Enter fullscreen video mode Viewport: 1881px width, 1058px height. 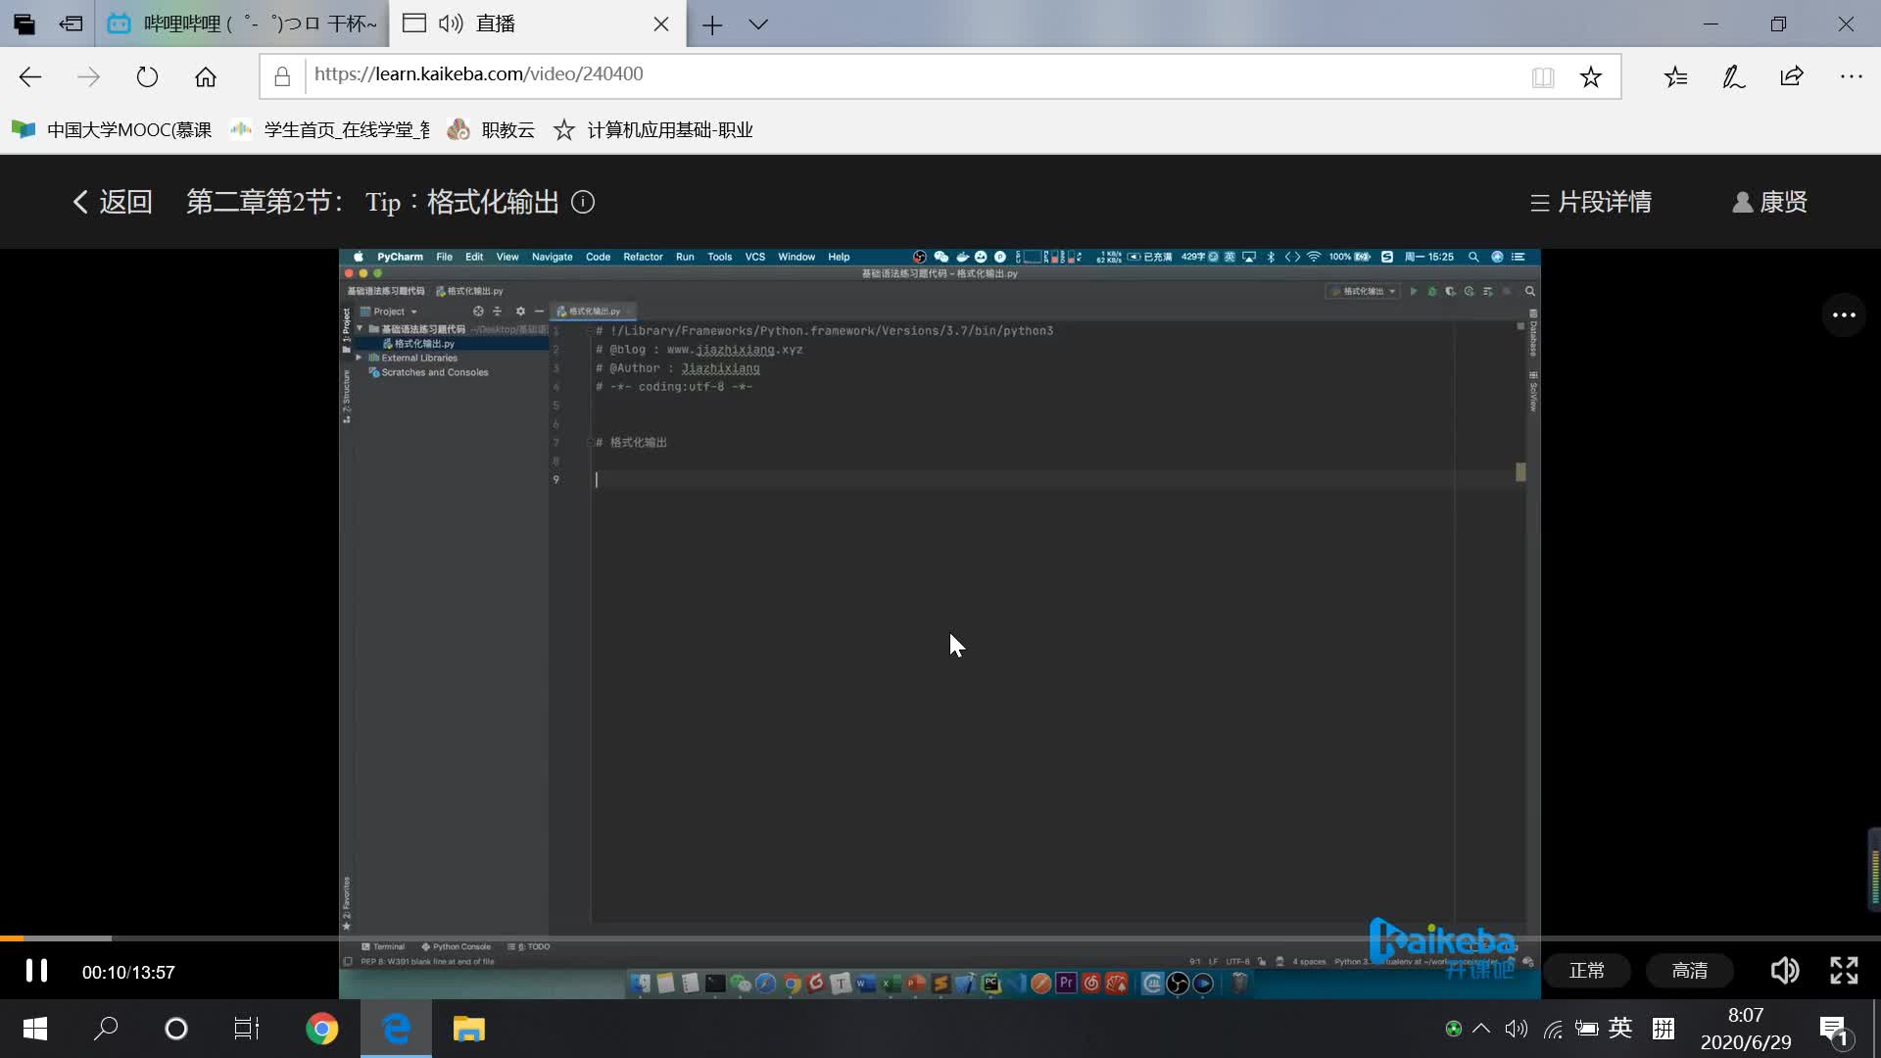click(x=1844, y=971)
